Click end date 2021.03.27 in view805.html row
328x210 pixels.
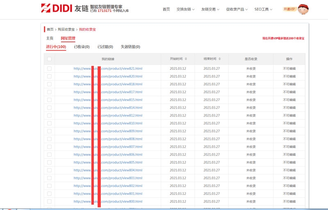tap(212, 162)
